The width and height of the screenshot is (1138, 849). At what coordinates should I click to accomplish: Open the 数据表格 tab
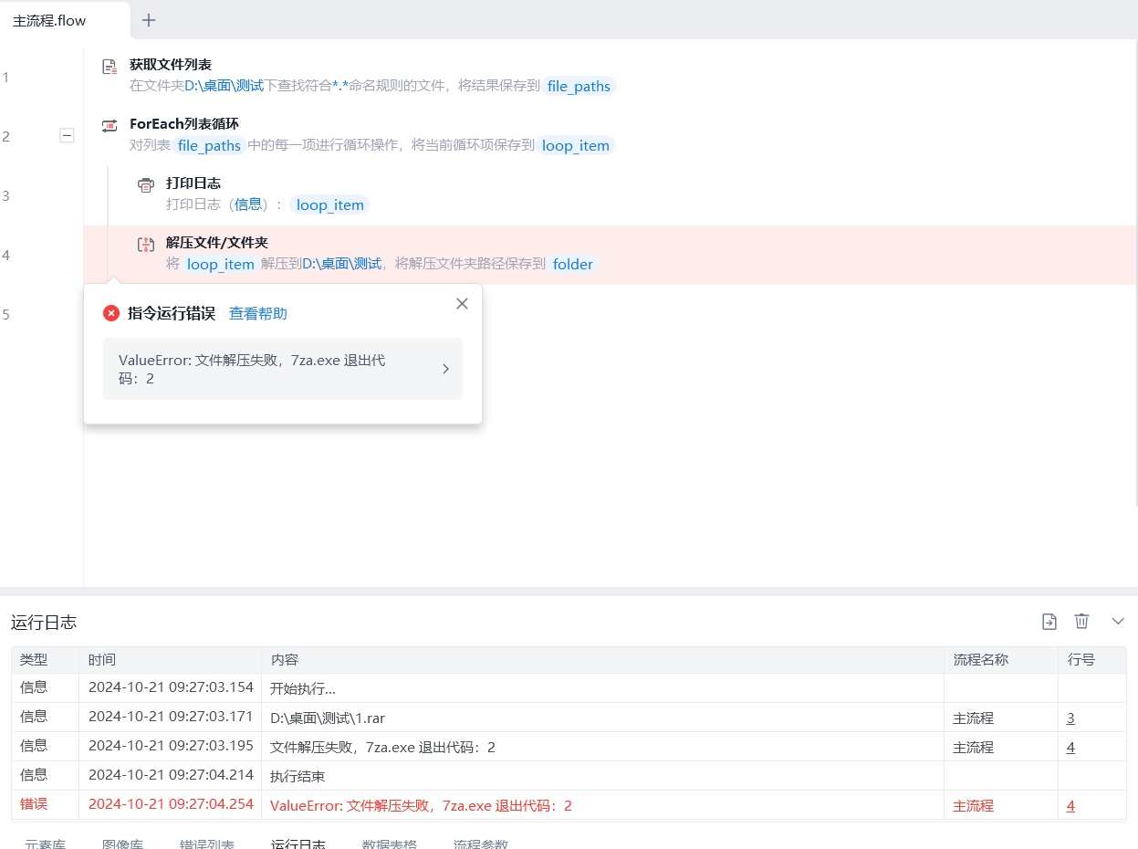tap(389, 844)
